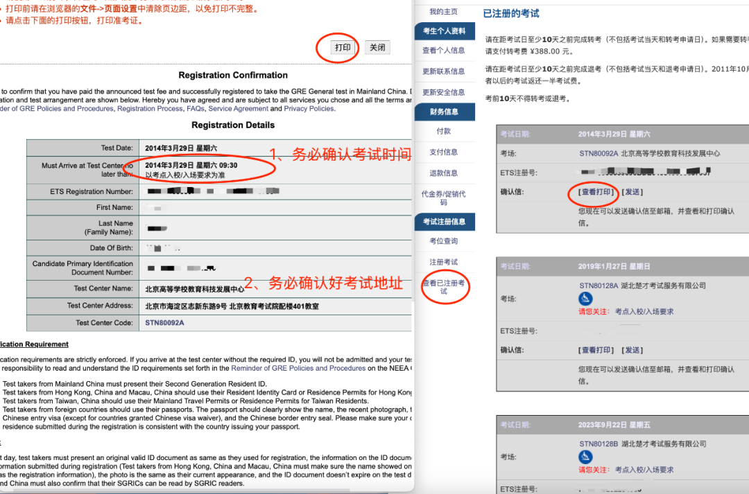Click accessibility icon in 2019 exam card

point(585,299)
